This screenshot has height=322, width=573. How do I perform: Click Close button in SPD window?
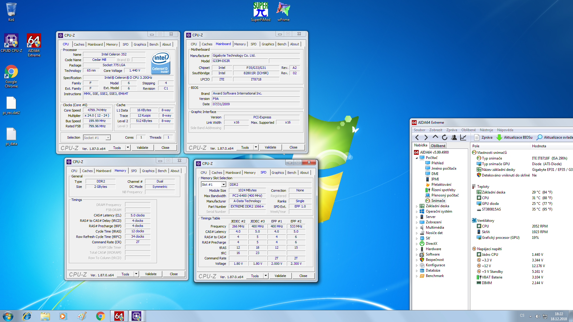coord(303,276)
